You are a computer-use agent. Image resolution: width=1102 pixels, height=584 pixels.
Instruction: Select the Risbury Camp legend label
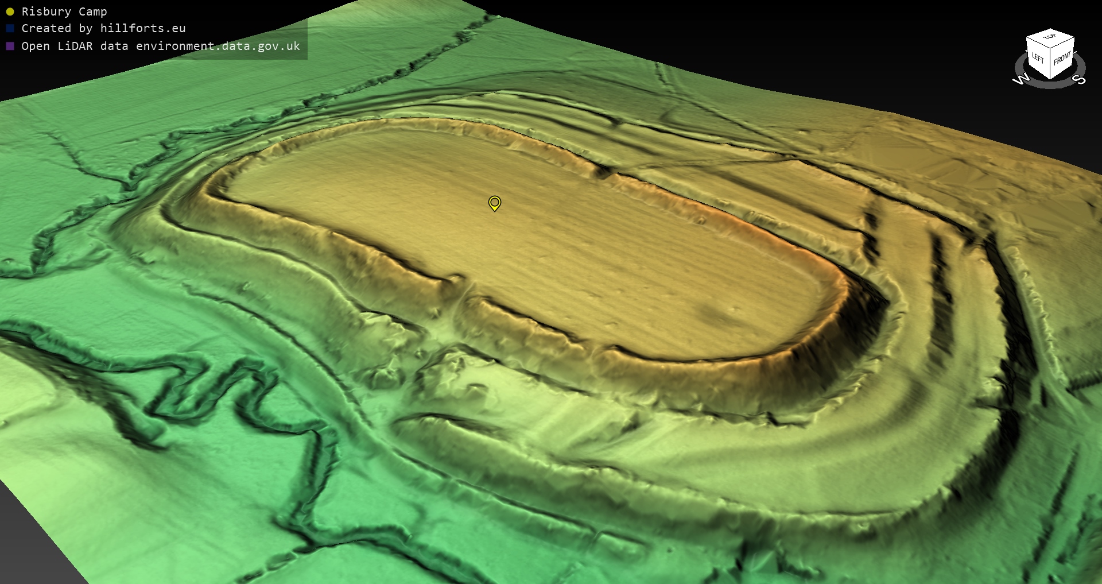(64, 11)
